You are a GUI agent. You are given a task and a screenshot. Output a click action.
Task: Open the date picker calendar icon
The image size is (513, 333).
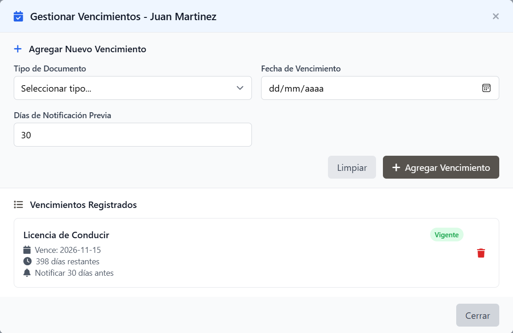(486, 88)
